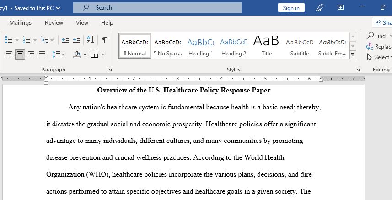Restore down the Word window
This screenshot has width=392, height=200.
click(x=382, y=8)
